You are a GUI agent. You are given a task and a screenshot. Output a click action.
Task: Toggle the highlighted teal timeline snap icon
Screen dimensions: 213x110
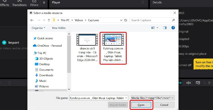pyautogui.click(x=180, y=83)
